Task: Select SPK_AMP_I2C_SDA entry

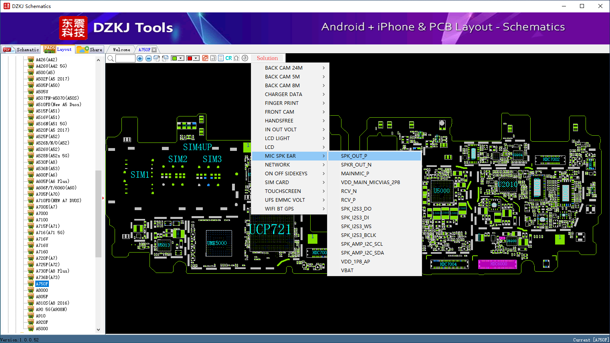Action: pyautogui.click(x=375, y=253)
